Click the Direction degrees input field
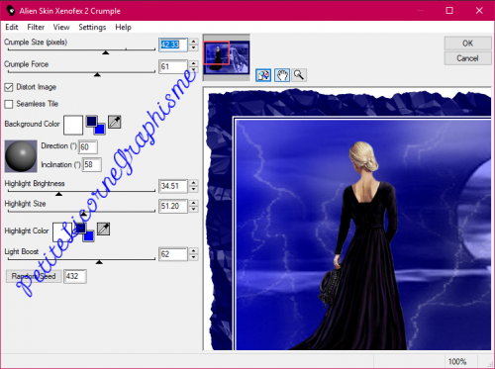This screenshot has width=495, height=369. pyautogui.click(x=88, y=147)
